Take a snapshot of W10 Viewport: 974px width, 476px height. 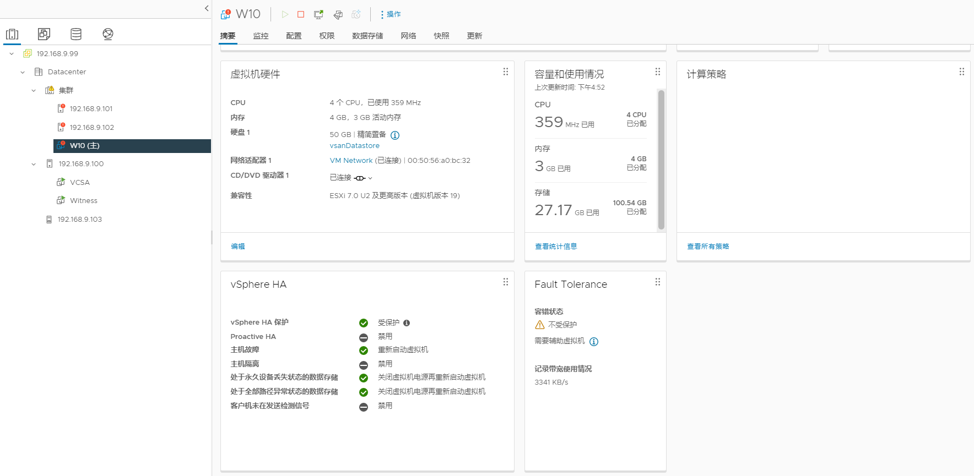[356, 14]
